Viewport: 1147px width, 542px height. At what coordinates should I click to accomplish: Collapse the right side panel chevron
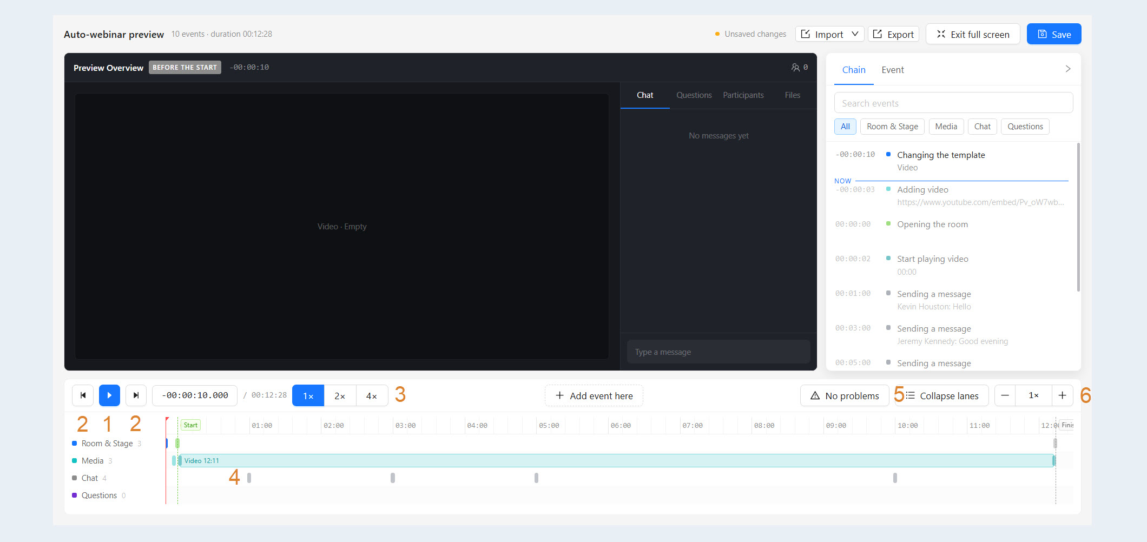[1067, 69]
